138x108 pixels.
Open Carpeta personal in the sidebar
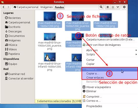pos(17,22)
